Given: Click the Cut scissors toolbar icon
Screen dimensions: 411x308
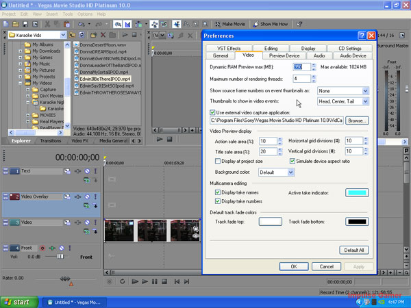Looking at the screenshot, I should [47, 25].
